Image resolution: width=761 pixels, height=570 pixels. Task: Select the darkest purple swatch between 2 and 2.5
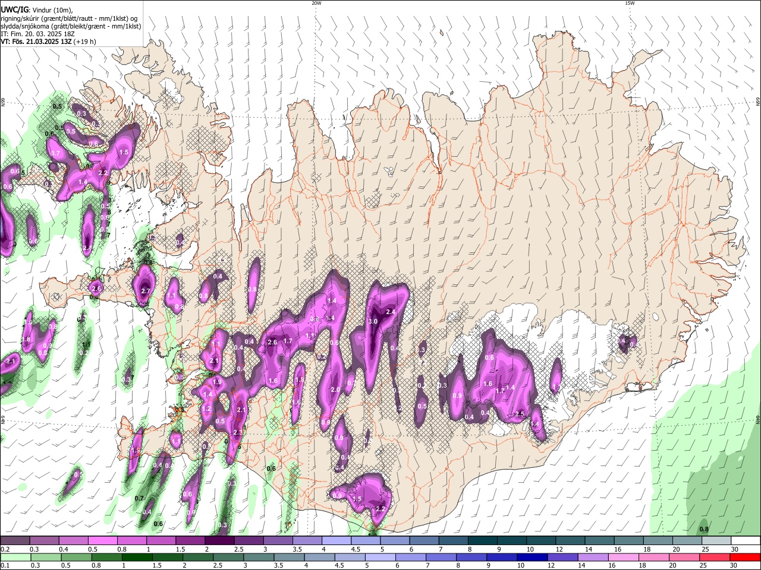tap(219, 541)
